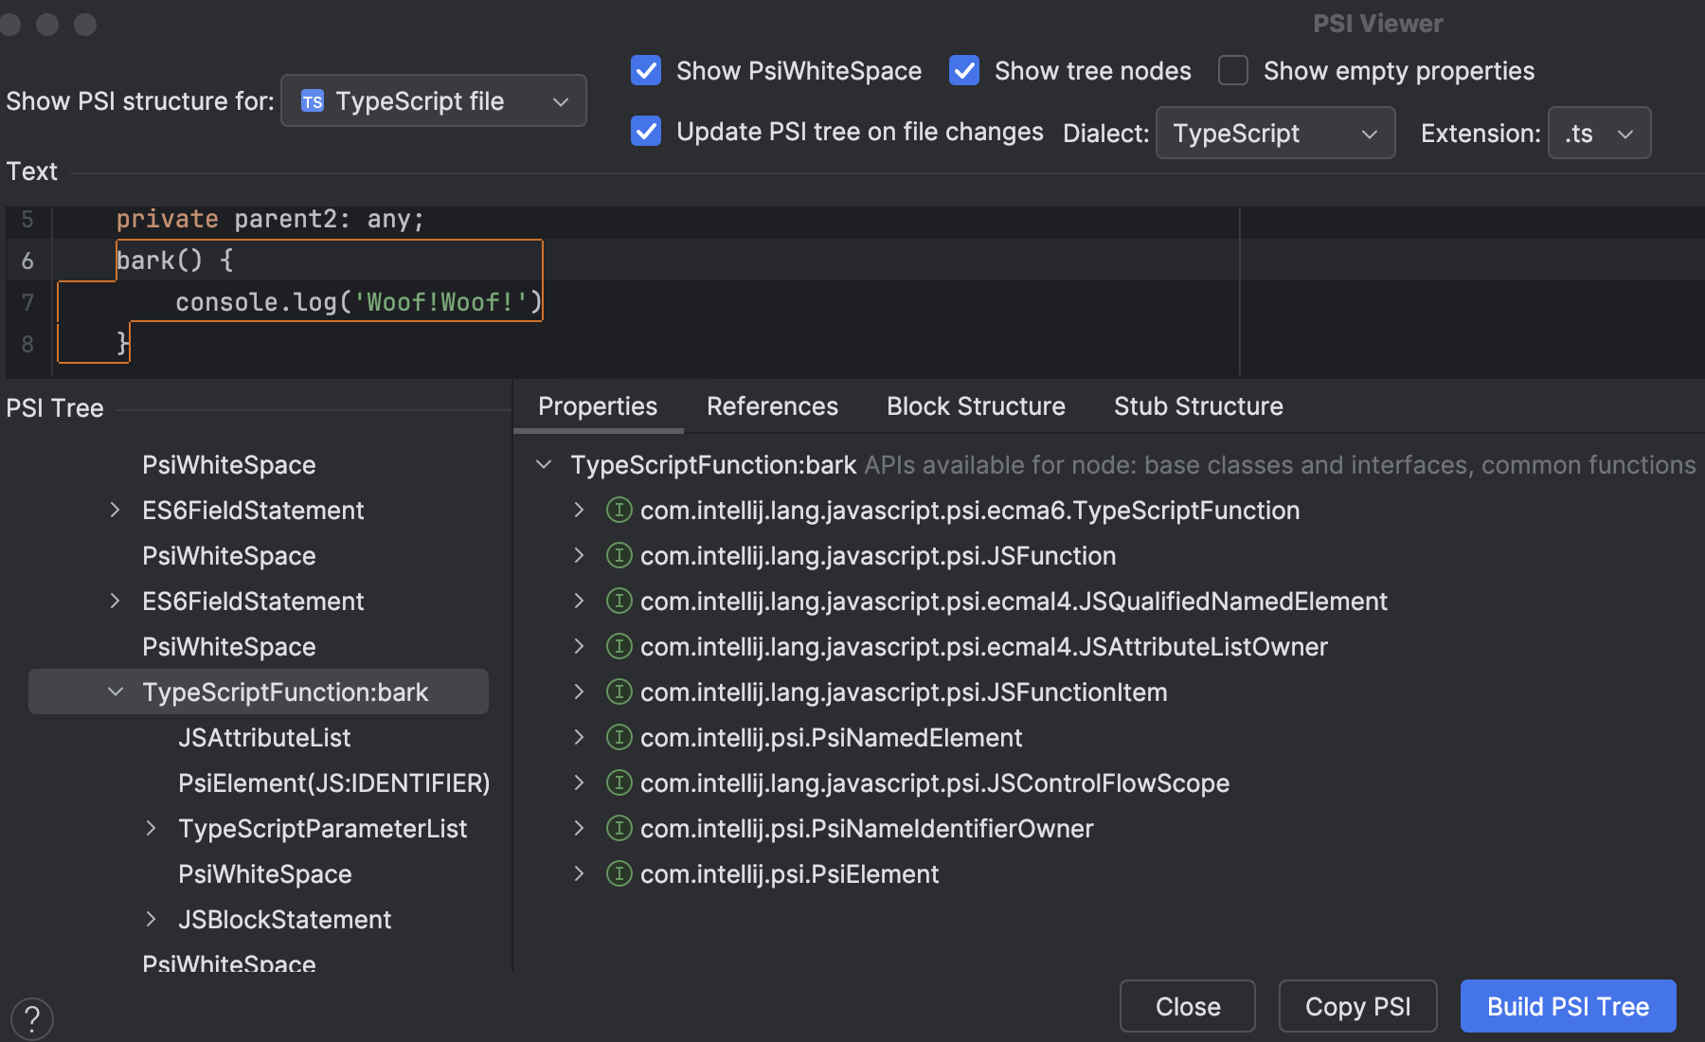Click the interface icon beside PsiElement

[x=619, y=873]
